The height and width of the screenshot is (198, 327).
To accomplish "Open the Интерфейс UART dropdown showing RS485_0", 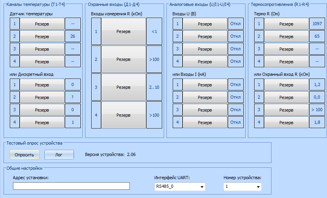I will 180,187.
